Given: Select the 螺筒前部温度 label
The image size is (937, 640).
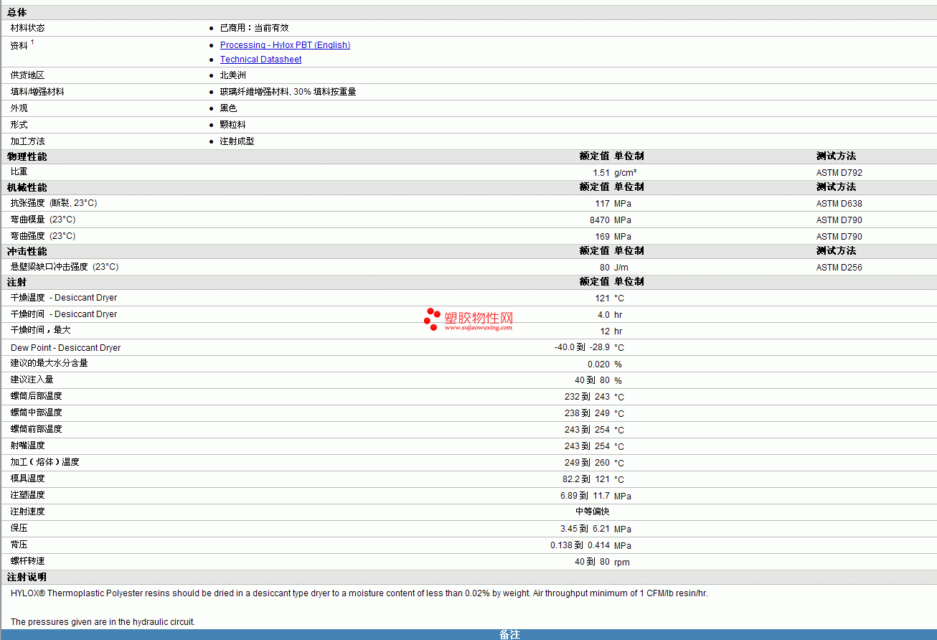Looking at the screenshot, I should [37, 429].
